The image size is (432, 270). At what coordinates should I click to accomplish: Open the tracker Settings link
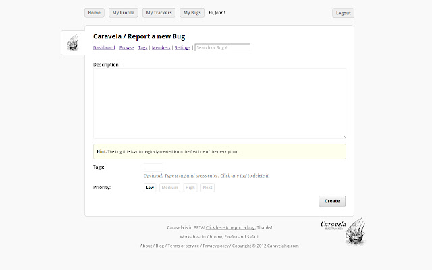point(182,47)
